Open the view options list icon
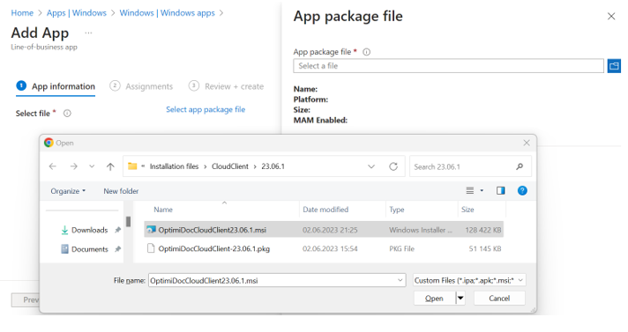Image resolution: width=628 pixels, height=332 pixels. 470,191
